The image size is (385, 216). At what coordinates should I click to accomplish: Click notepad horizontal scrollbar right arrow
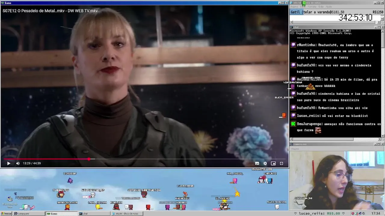379,22
